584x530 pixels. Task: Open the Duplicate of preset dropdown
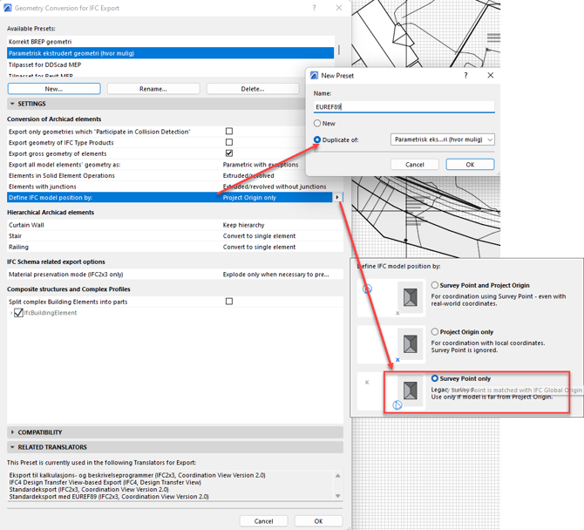click(443, 139)
